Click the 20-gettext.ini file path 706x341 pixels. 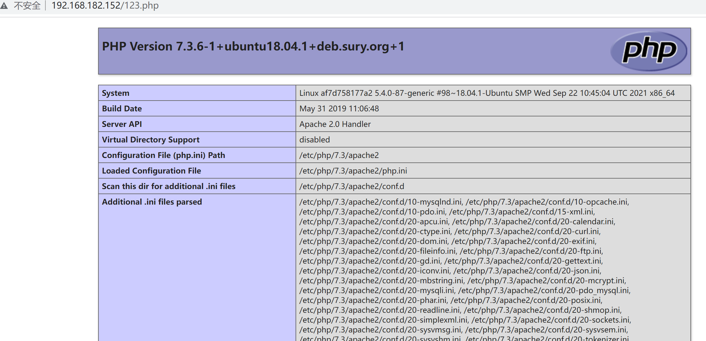pyautogui.click(x=523, y=261)
